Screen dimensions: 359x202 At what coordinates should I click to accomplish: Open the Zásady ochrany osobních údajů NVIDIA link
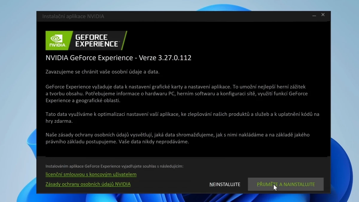click(x=88, y=184)
